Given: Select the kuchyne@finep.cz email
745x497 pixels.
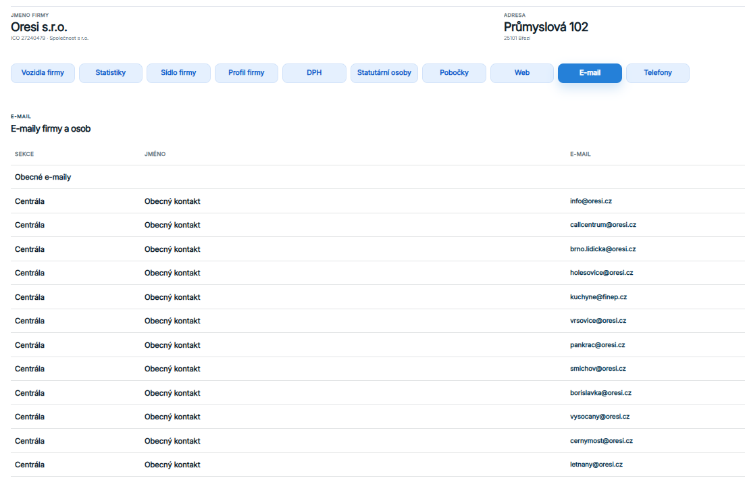Looking at the screenshot, I should pyautogui.click(x=598, y=297).
